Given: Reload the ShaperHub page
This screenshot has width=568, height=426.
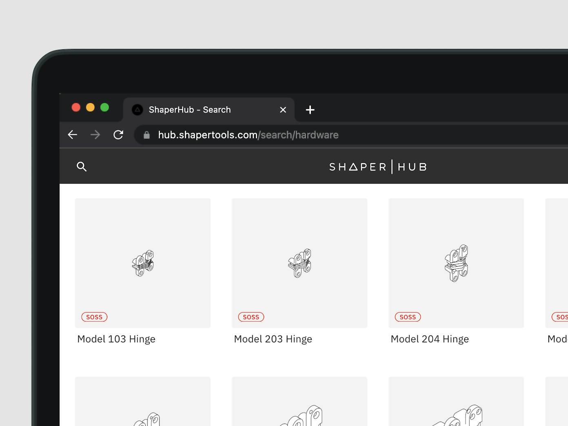Looking at the screenshot, I should 118,135.
